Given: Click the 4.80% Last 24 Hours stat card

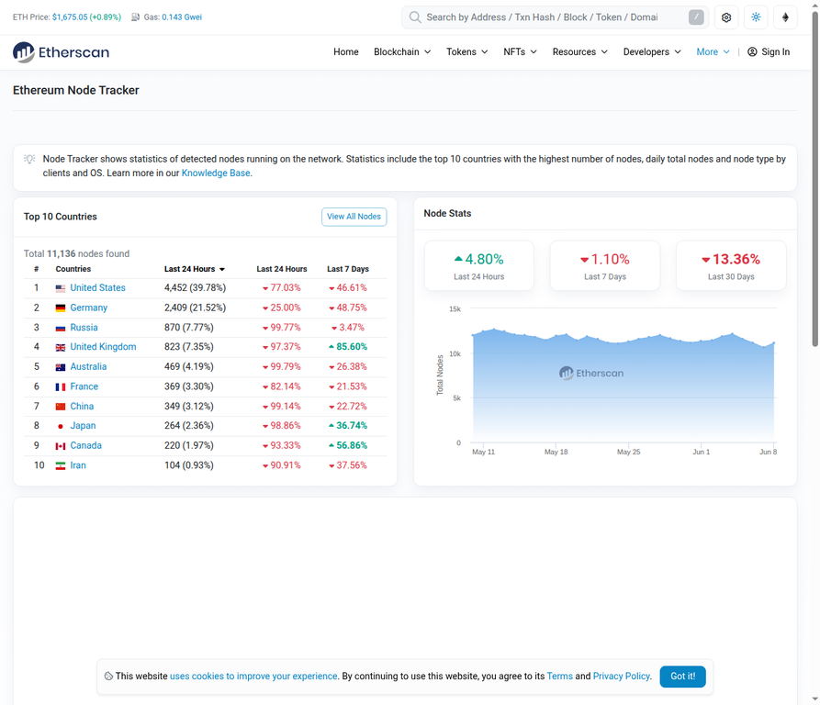Looking at the screenshot, I should coord(479,266).
